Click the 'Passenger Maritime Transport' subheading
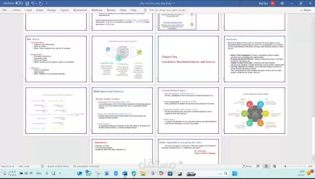 (107, 99)
